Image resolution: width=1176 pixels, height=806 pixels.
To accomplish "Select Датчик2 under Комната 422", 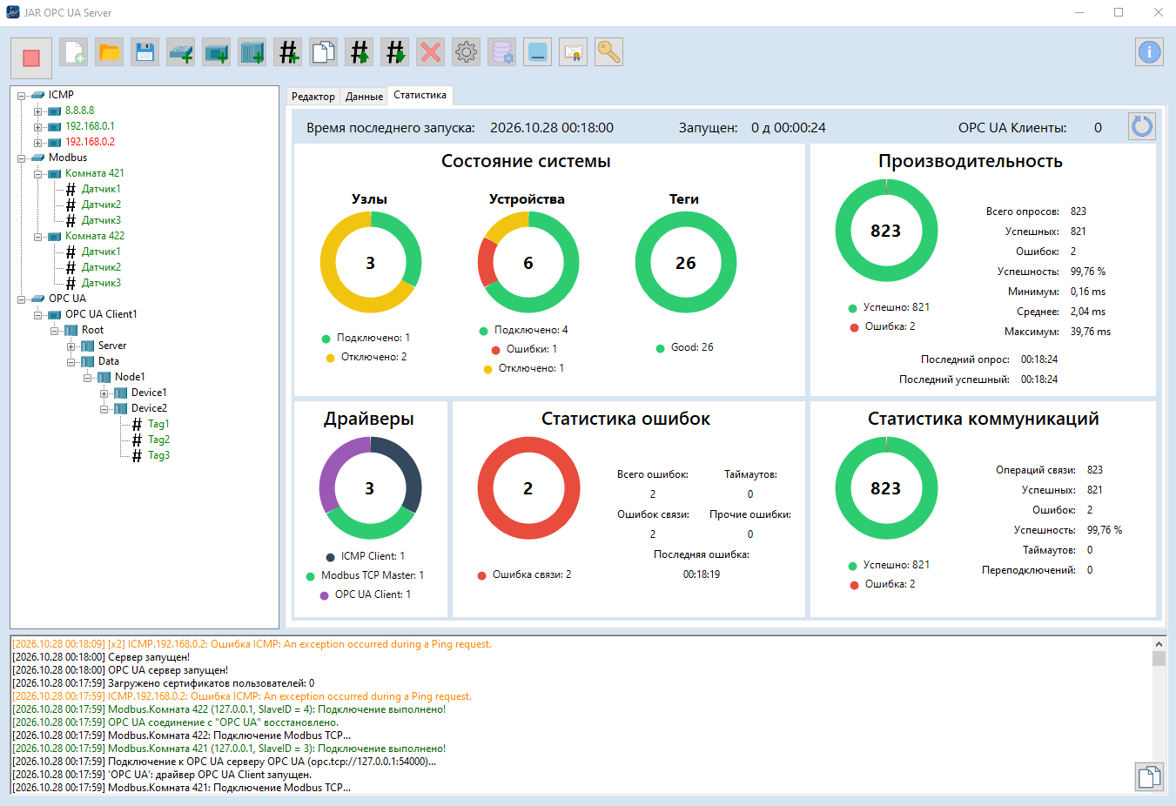I will coord(101,267).
